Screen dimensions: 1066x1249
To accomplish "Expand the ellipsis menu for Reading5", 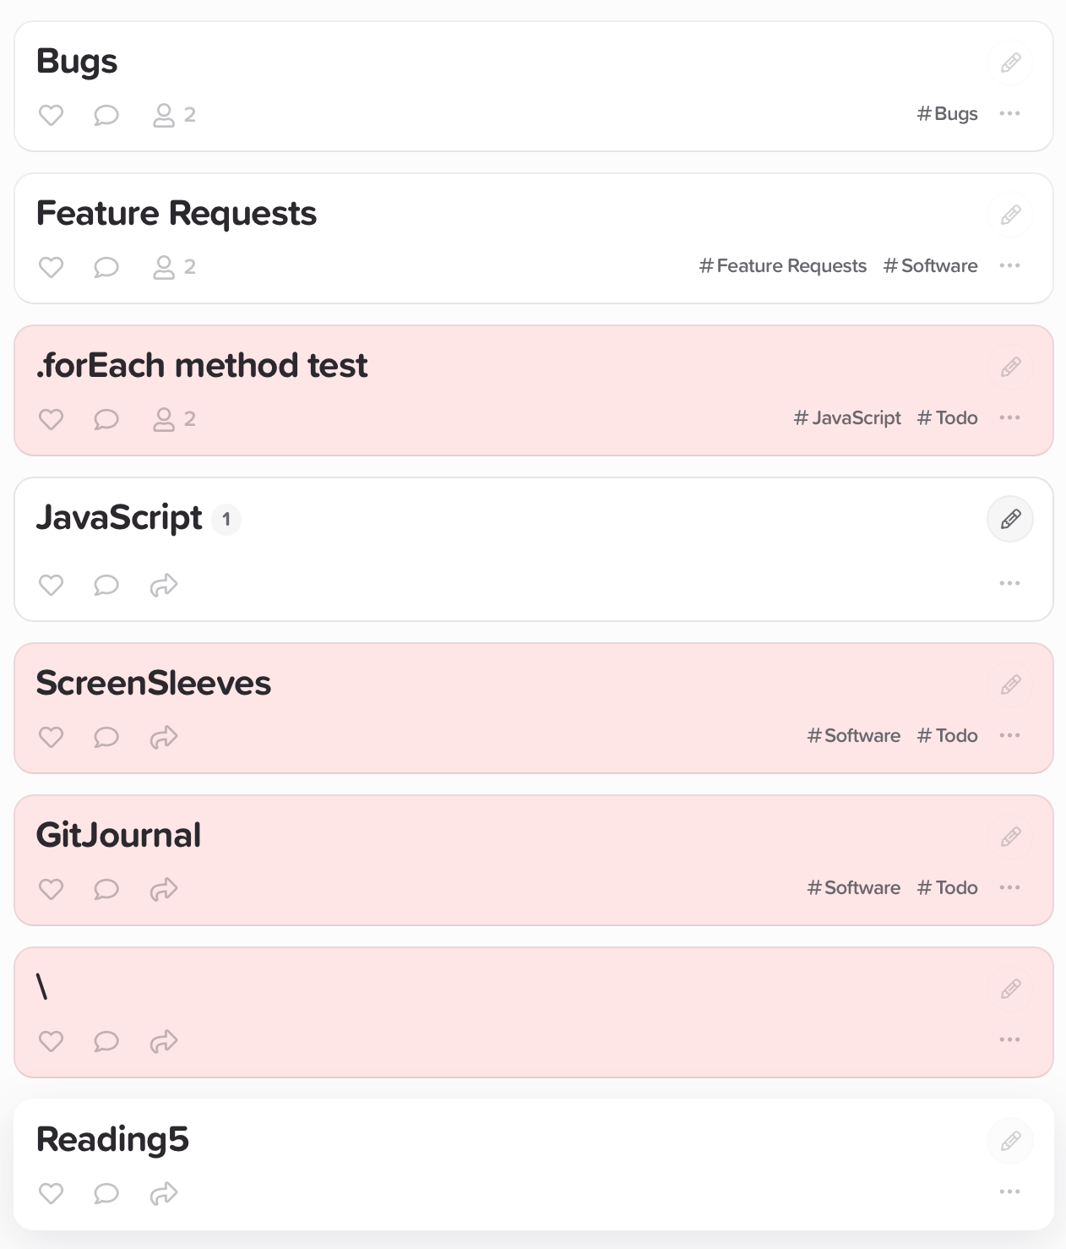I will 1009,1192.
